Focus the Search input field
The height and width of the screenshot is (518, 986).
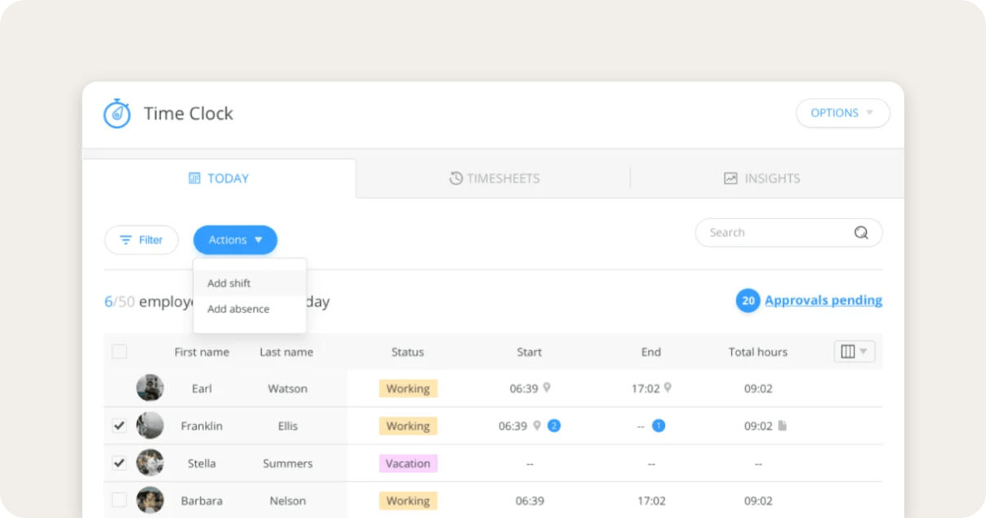[788, 232]
